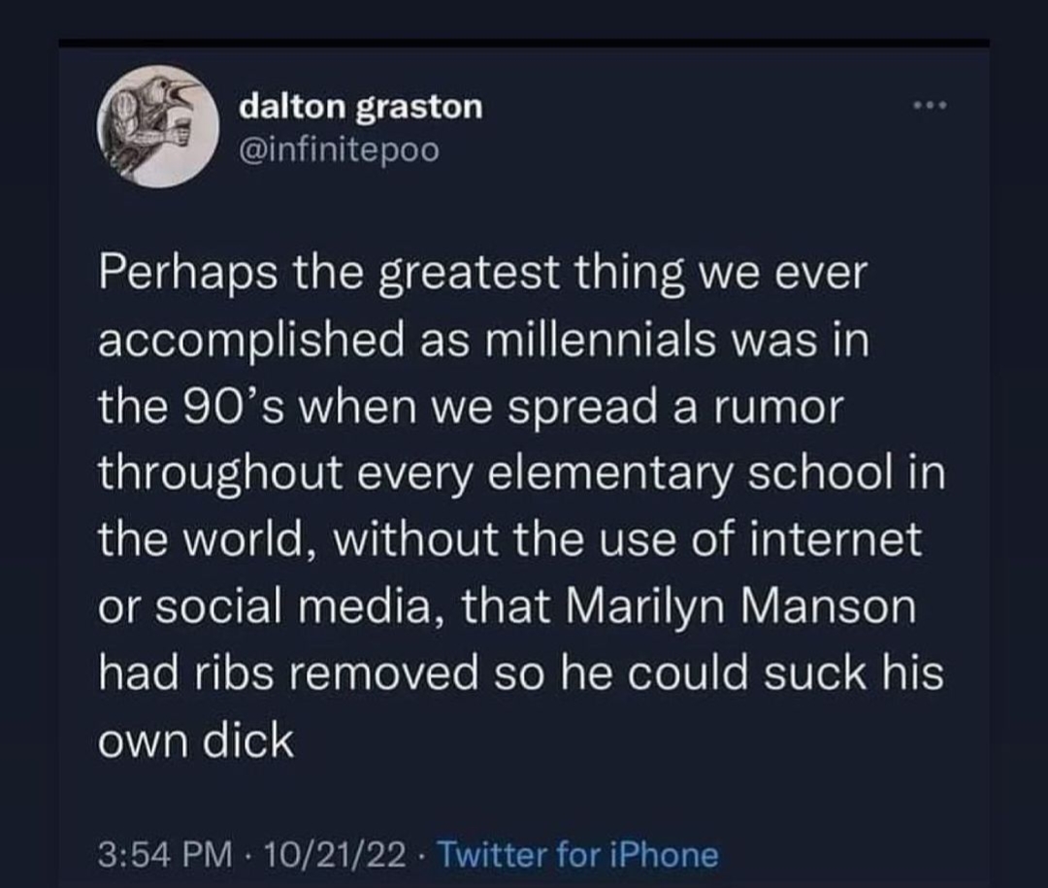Click dalton graston's bird profile avatar

[x=154, y=128]
